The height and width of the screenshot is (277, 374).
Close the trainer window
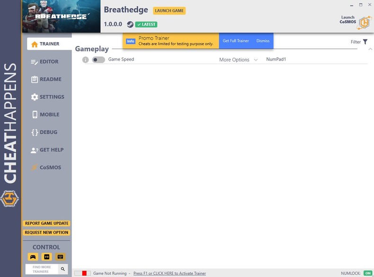click(370, 5)
